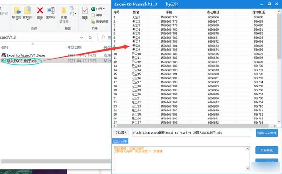Click the 复制到 (Copy to) icon in Explorer

tap(28, 10)
